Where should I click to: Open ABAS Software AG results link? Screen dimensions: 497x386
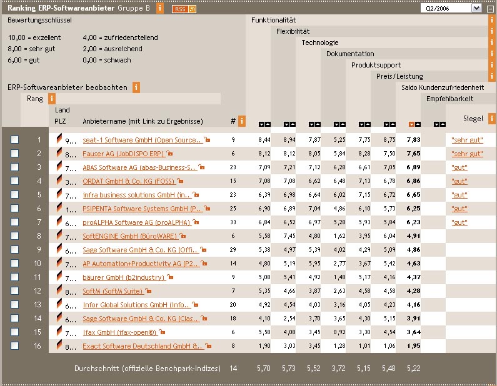(139, 167)
